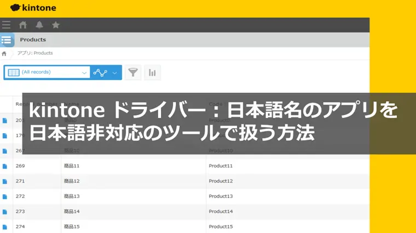This screenshot has width=416, height=233.
Task: Click the Product15 code cell
Action: 221,226
